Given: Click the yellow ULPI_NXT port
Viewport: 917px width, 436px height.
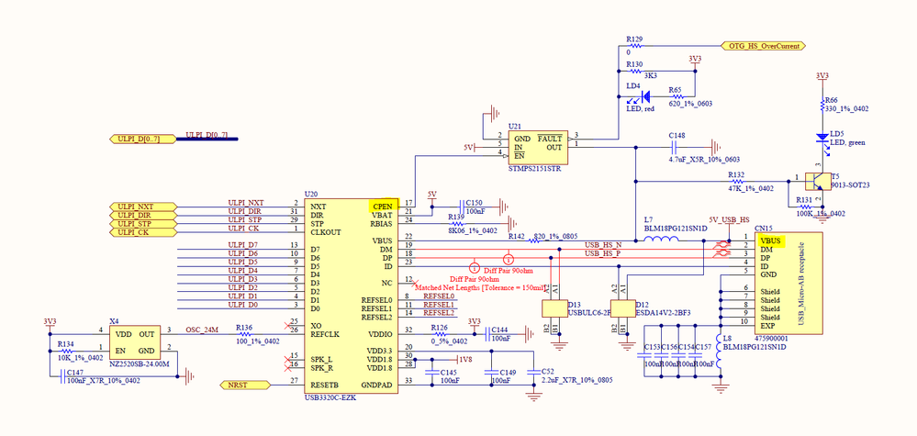Looking at the screenshot, I should (142, 207).
